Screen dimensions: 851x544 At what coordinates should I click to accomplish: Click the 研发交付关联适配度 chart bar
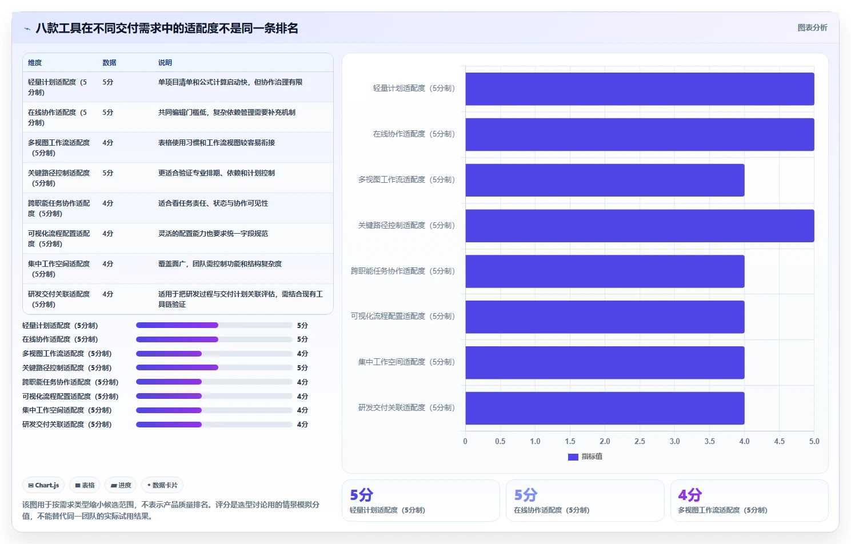tap(605, 408)
